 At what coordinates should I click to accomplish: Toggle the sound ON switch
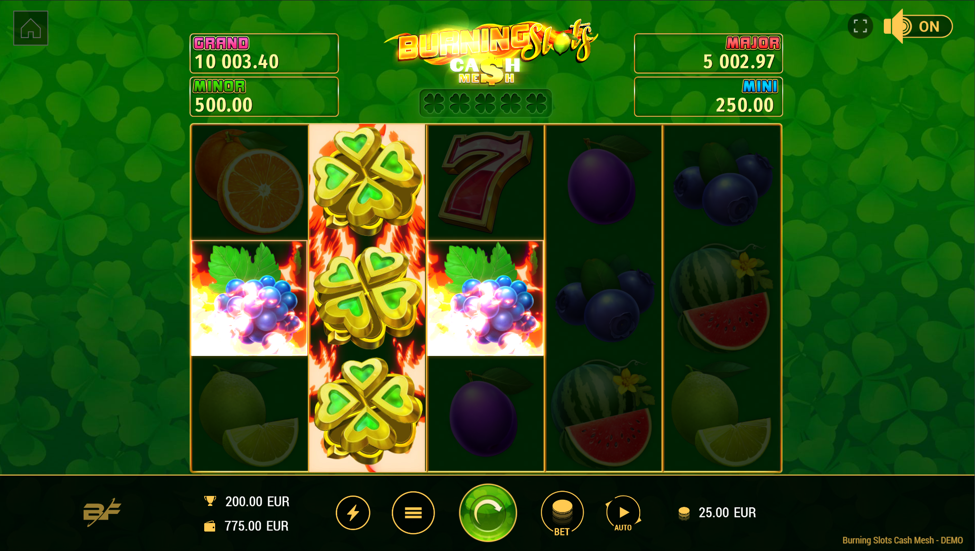[918, 26]
